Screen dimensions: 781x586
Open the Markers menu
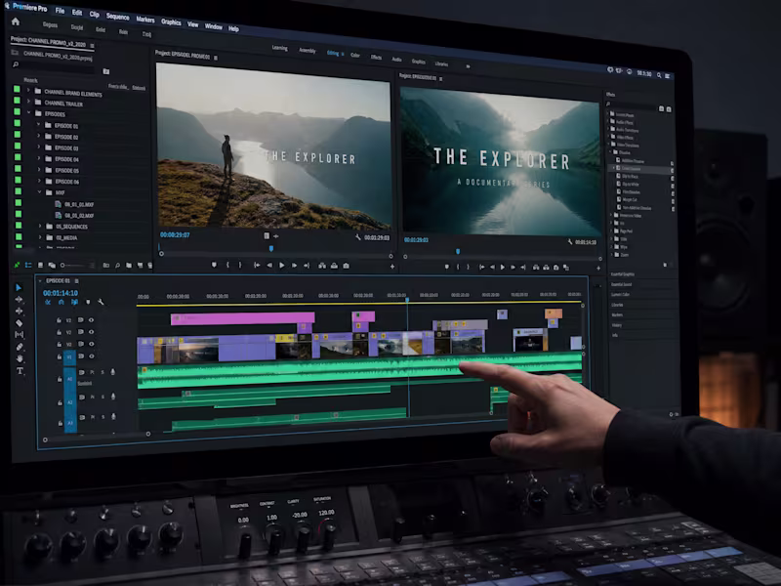[145, 20]
